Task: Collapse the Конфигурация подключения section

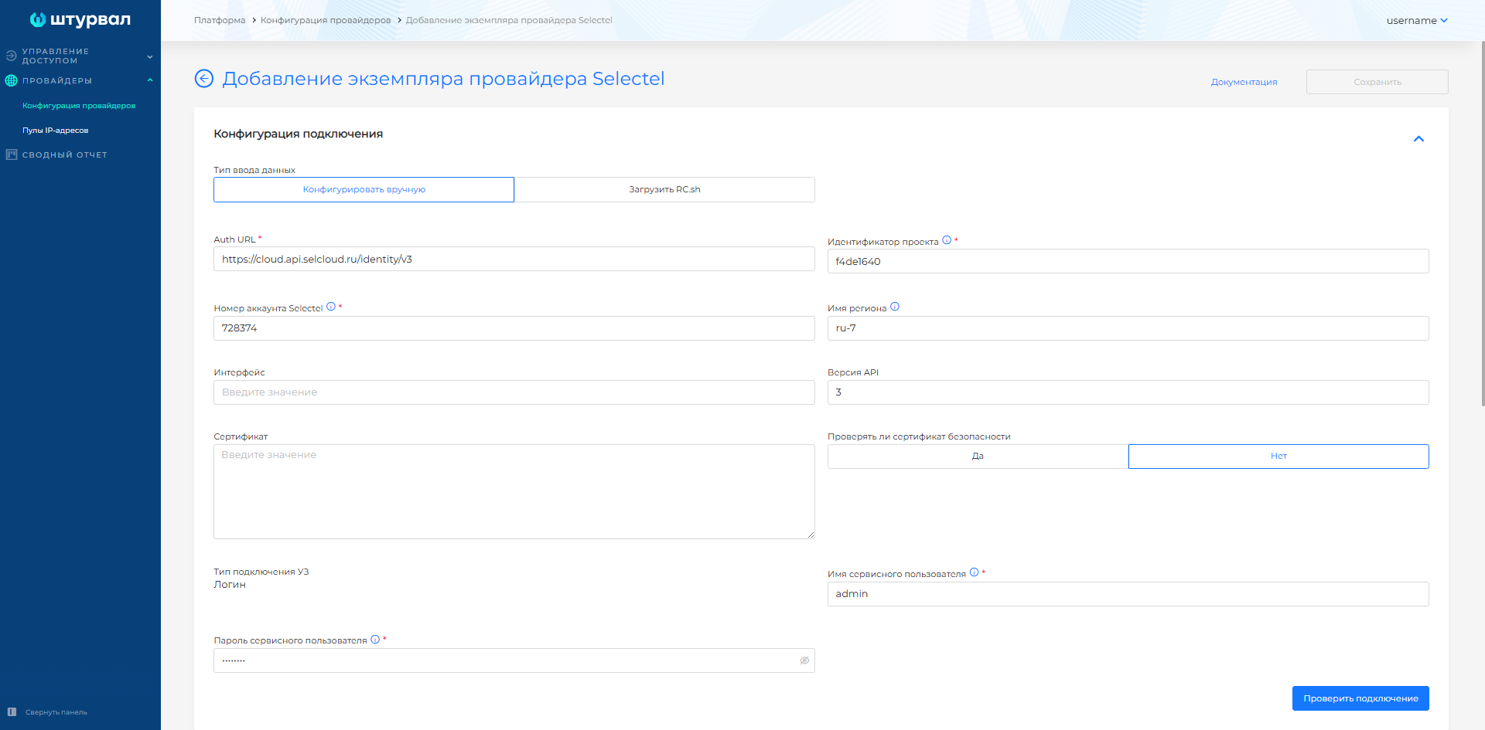Action: (1418, 139)
